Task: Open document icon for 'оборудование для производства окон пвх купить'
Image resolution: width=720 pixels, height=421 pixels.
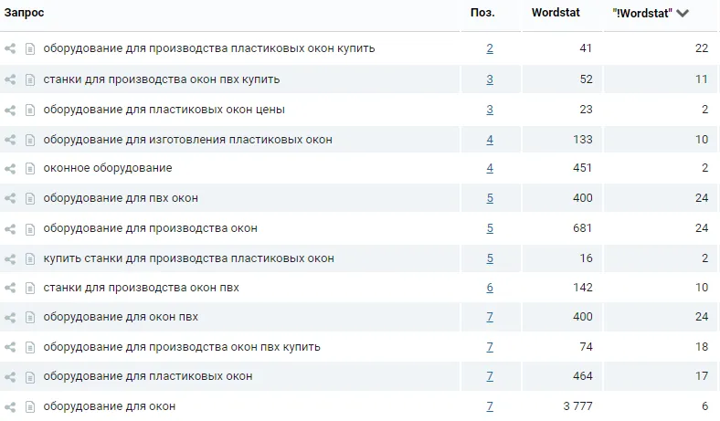Action: point(30,347)
